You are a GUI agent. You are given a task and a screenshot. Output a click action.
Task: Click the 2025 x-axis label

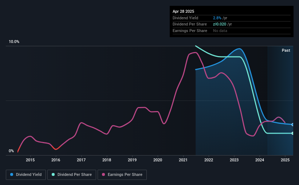[x=285, y=160]
